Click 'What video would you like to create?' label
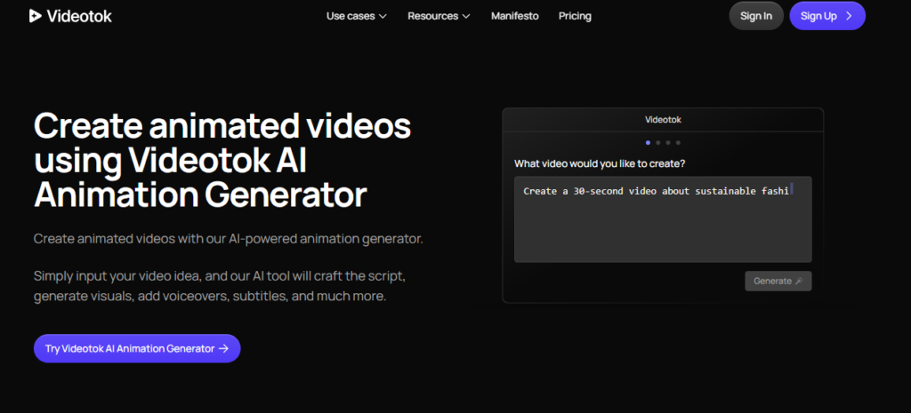The height and width of the screenshot is (413, 911). pos(600,164)
